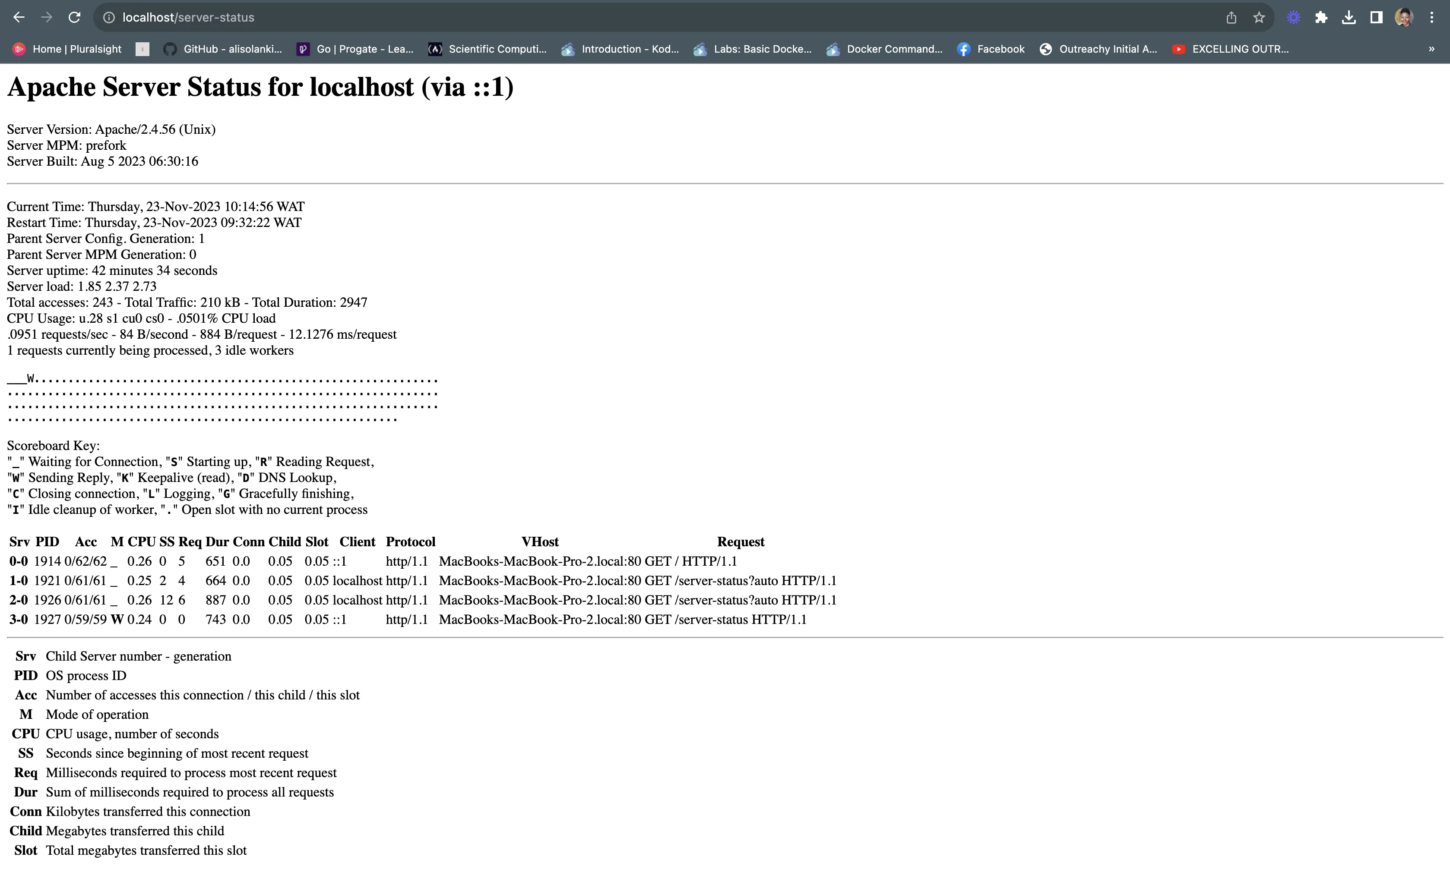Click the Scoreboard Key: label
1450x869 pixels.
coord(53,446)
